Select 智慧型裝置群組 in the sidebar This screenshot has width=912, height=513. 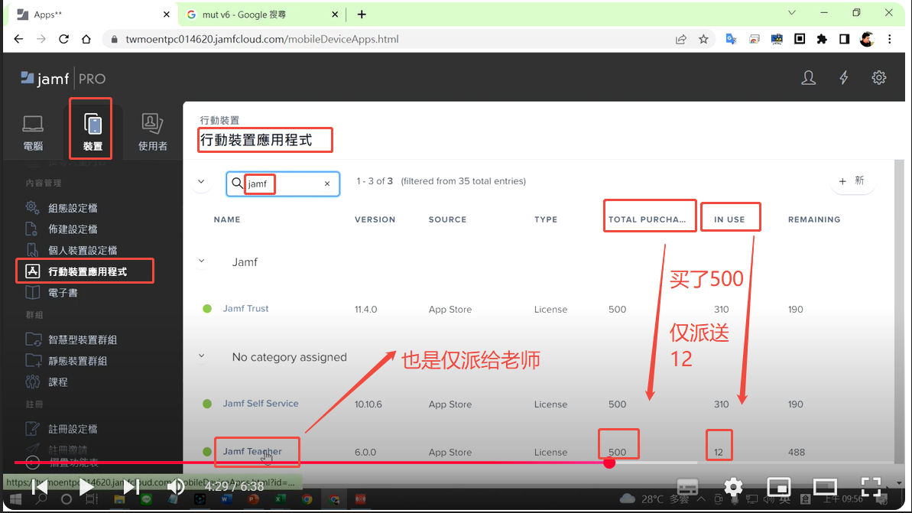(82, 339)
